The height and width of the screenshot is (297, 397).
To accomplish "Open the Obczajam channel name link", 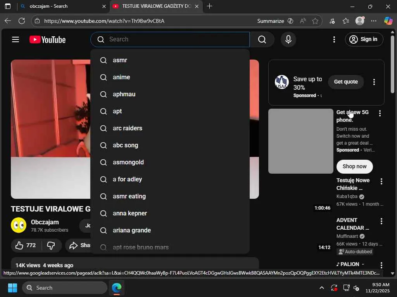I will point(45,222).
